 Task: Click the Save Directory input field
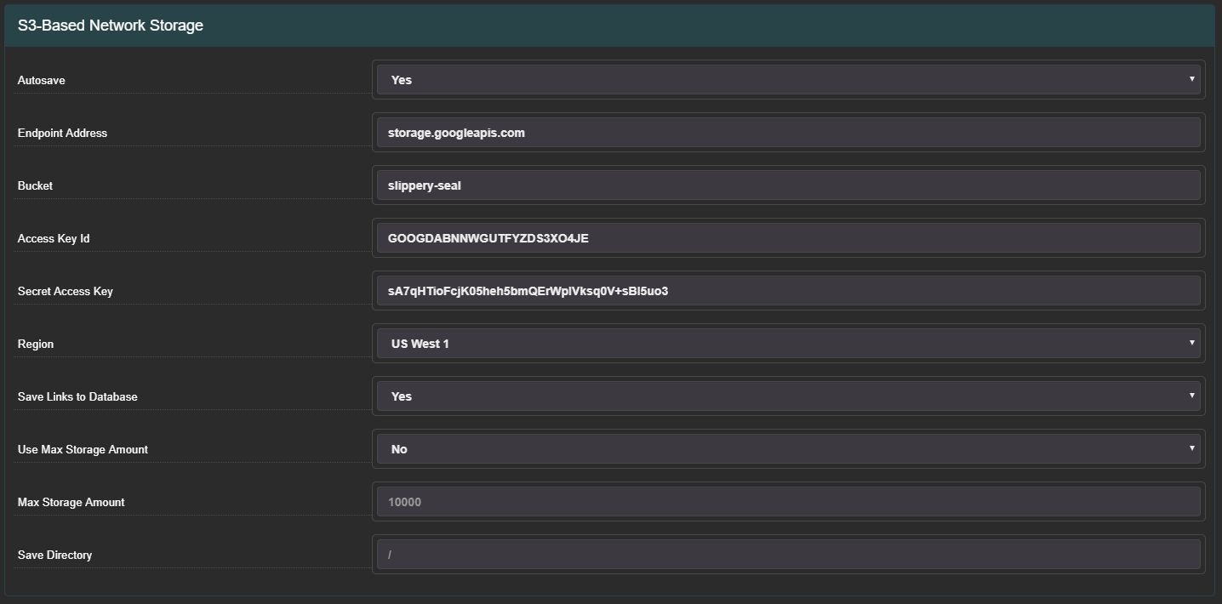789,555
